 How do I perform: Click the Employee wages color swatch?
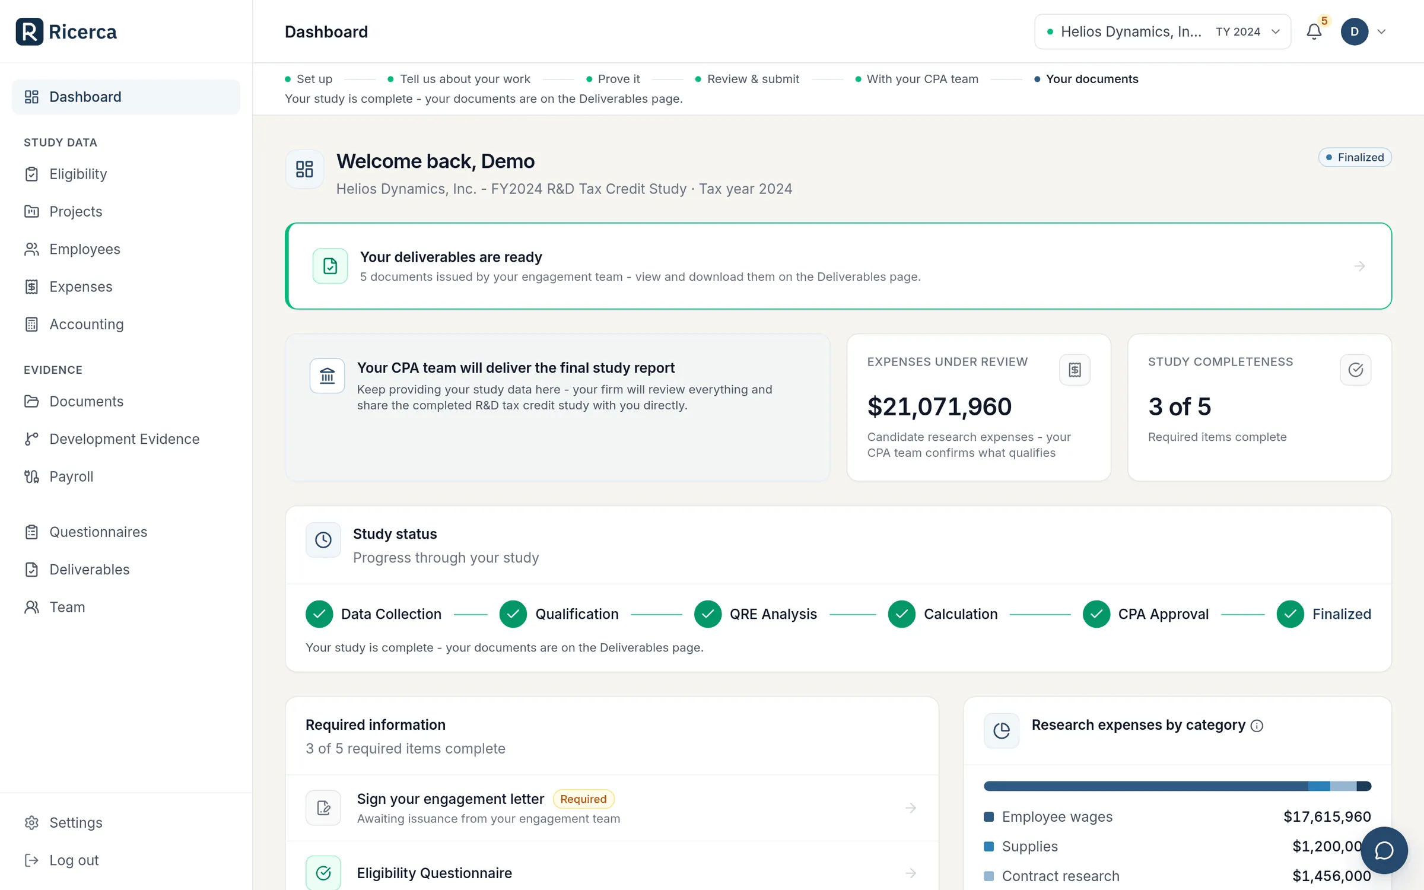click(x=988, y=817)
